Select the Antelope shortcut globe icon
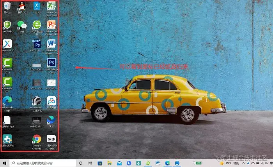273x167 pixels. coord(37,101)
